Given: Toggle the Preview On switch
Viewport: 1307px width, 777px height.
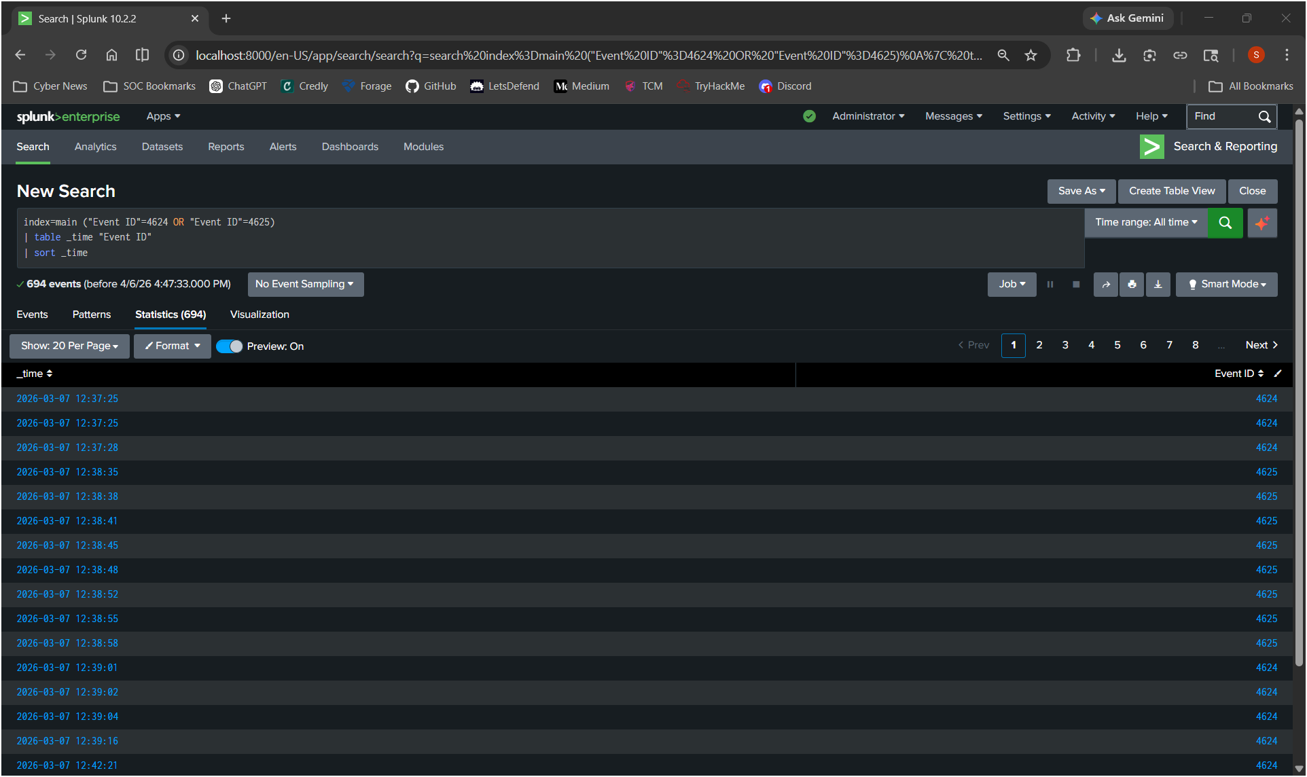Looking at the screenshot, I should coord(229,346).
